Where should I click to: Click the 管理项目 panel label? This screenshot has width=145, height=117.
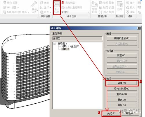coord(103,16)
